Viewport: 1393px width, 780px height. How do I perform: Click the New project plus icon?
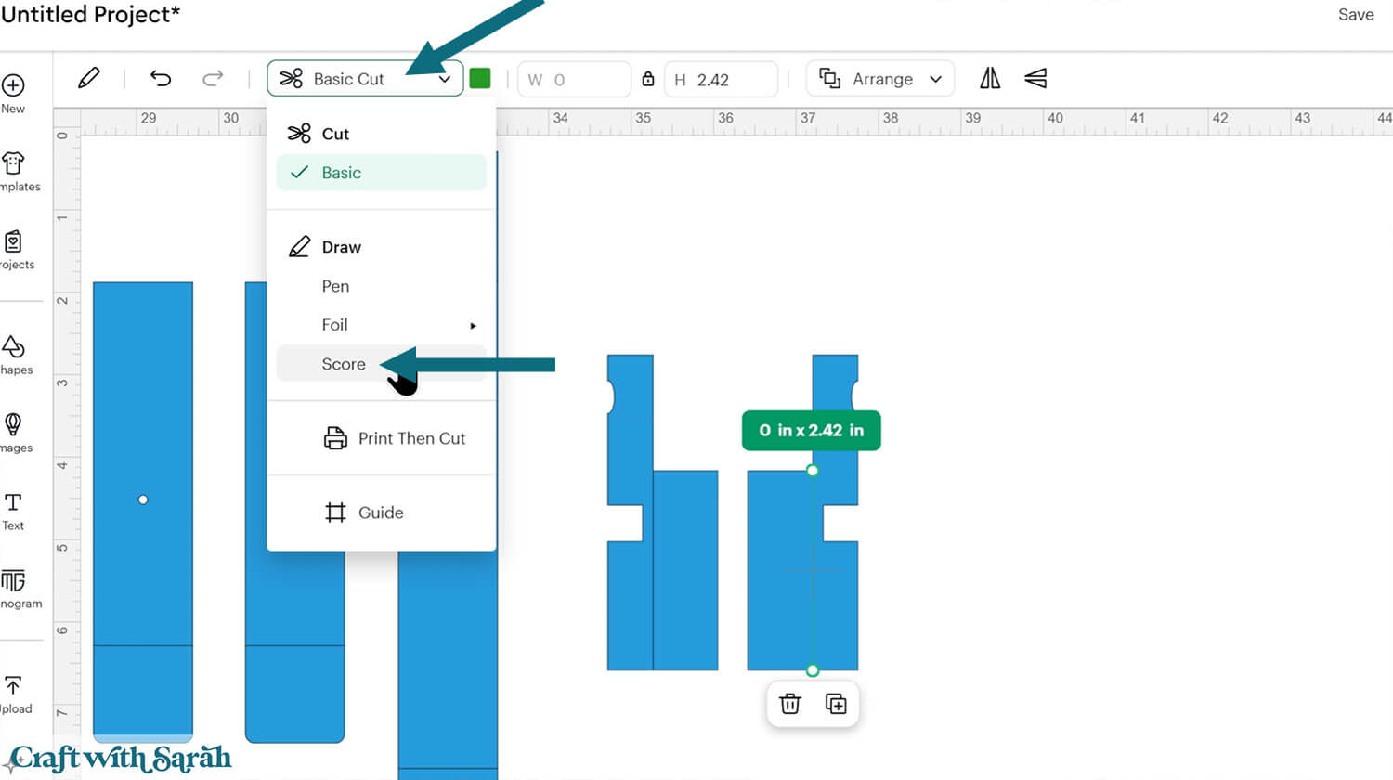[x=13, y=85]
